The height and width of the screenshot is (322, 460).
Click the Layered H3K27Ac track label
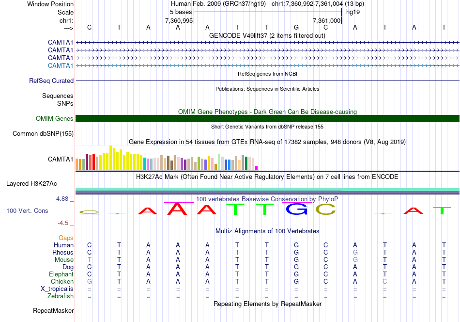tap(31, 184)
